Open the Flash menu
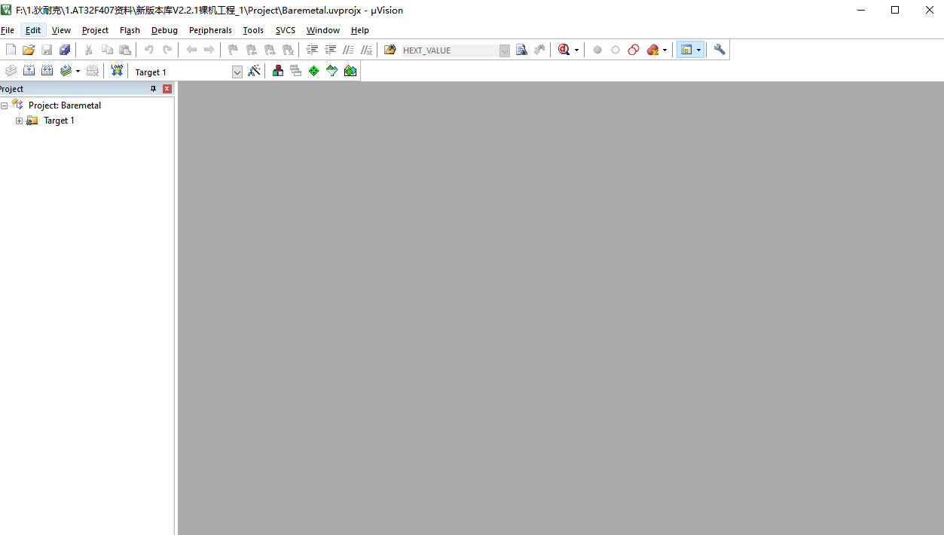Image resolution: width=944 pixels, height=535 pixels. coord(130,30)
